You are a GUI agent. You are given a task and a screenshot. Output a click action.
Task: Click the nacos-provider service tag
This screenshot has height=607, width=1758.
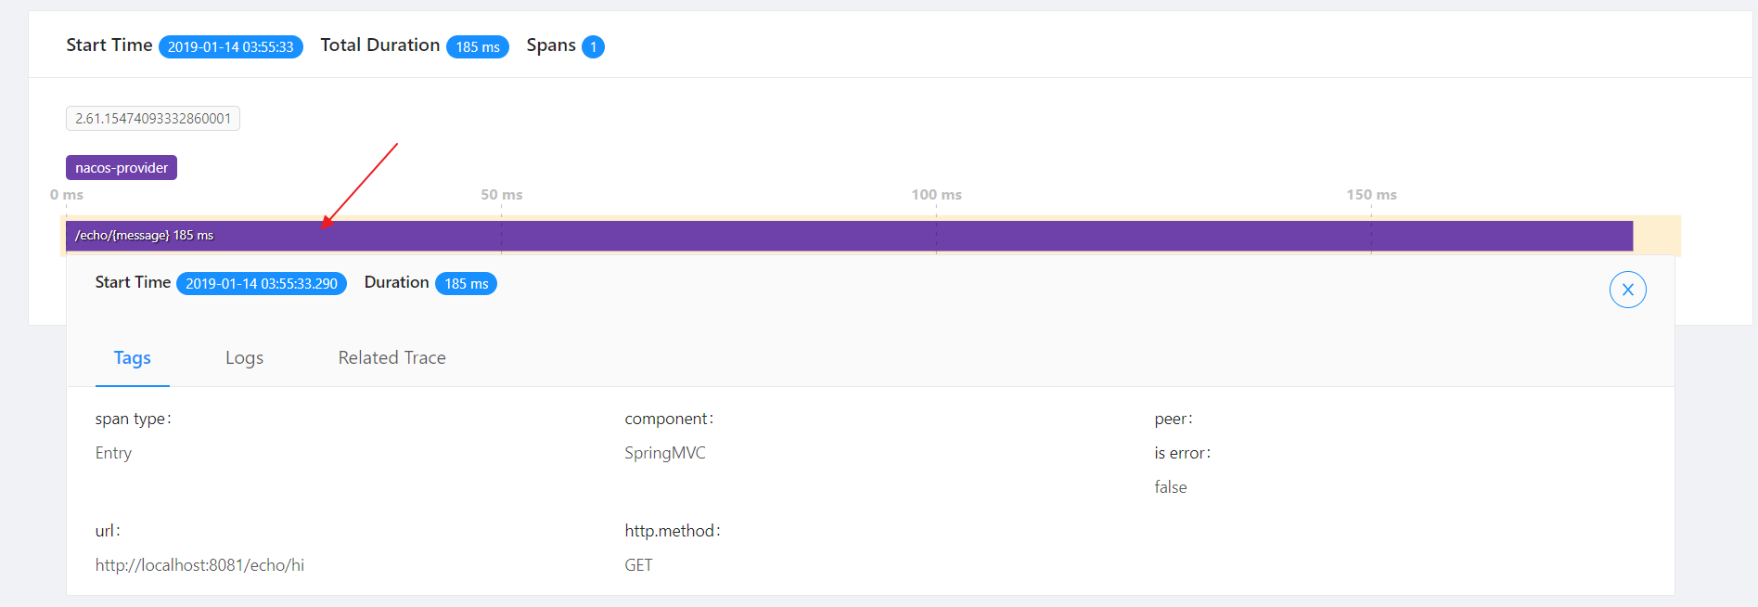pos(122,168)
